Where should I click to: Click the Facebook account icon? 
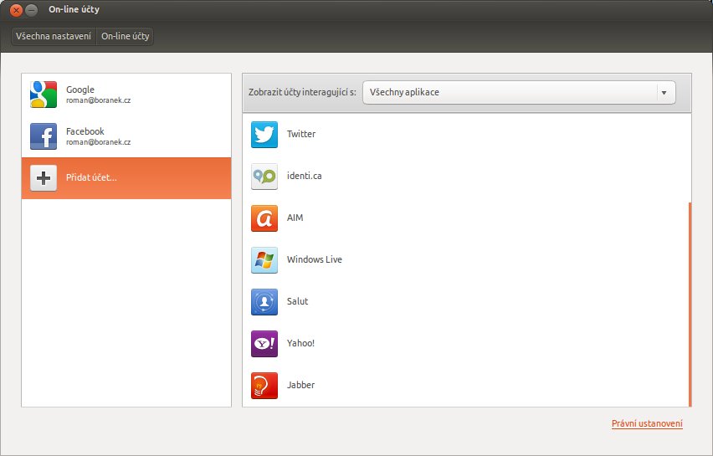44,136
